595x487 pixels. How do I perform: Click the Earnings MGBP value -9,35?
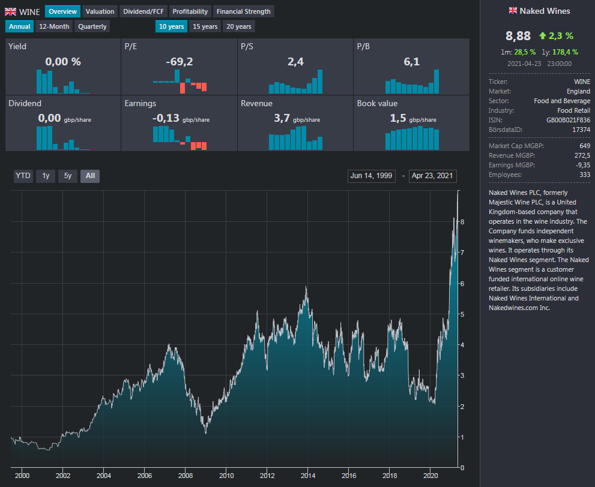tap(583, 166)
